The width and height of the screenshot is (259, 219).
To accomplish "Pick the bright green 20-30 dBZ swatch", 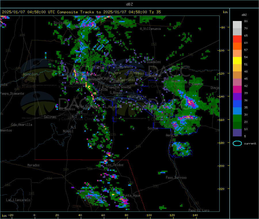I will pyautogui.click(x=237, y=118).
